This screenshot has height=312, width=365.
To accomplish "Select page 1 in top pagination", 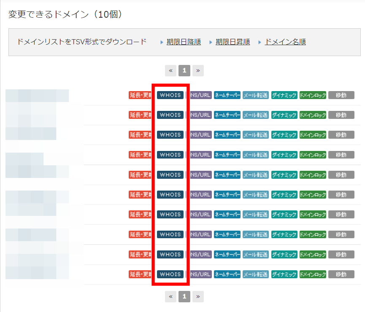I will [184, 70].
